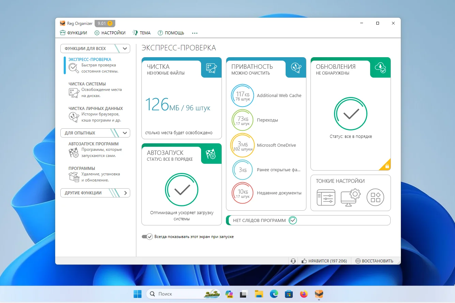
Task: Click the Windows taskbar search box
Action: [x=184, y=294]
